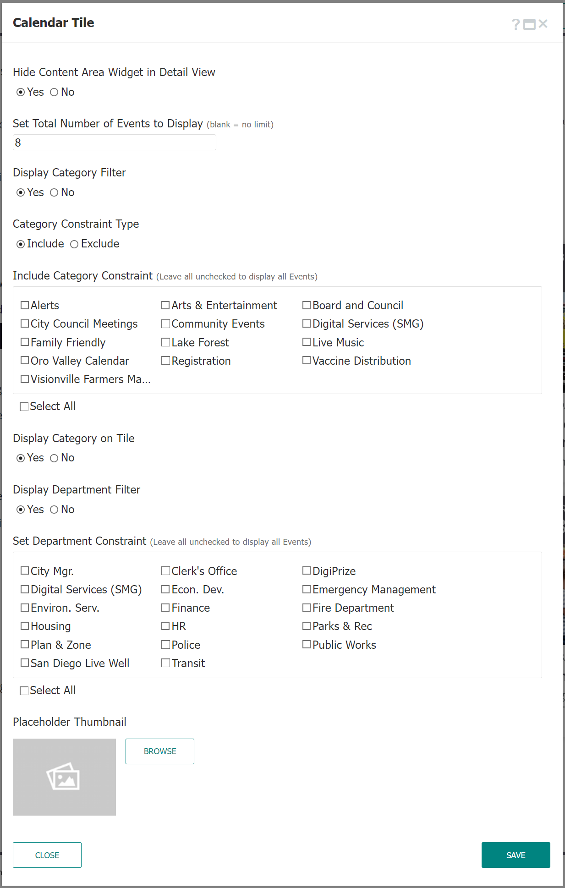Select All categories in the Include Category Constraint

tap(24, 406)
